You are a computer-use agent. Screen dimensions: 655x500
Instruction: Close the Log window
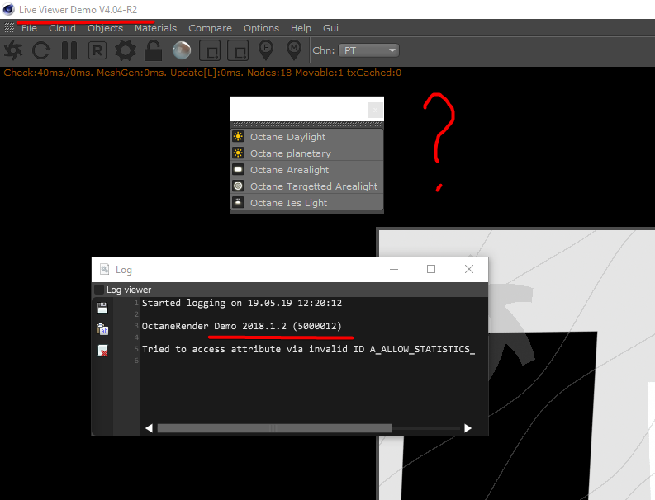(x=469, y=269)
